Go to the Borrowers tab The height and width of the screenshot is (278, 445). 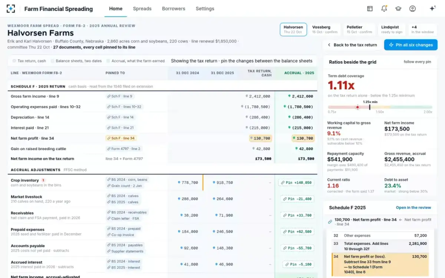click(174, 9)
